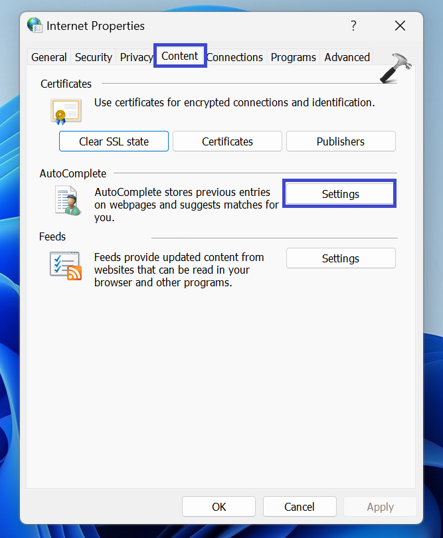Select the Privacy tab
The image size is (443, 538).
pos(136,57)
